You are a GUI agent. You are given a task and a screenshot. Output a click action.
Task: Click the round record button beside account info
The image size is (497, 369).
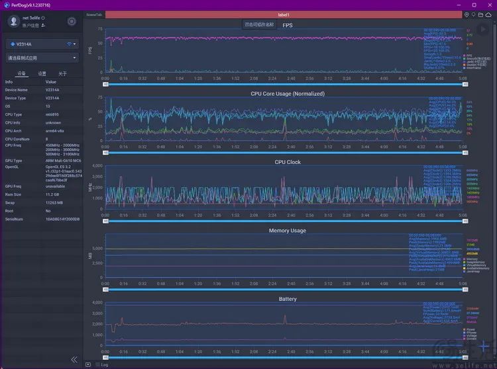pyautogui.click(x=72, y=22)
